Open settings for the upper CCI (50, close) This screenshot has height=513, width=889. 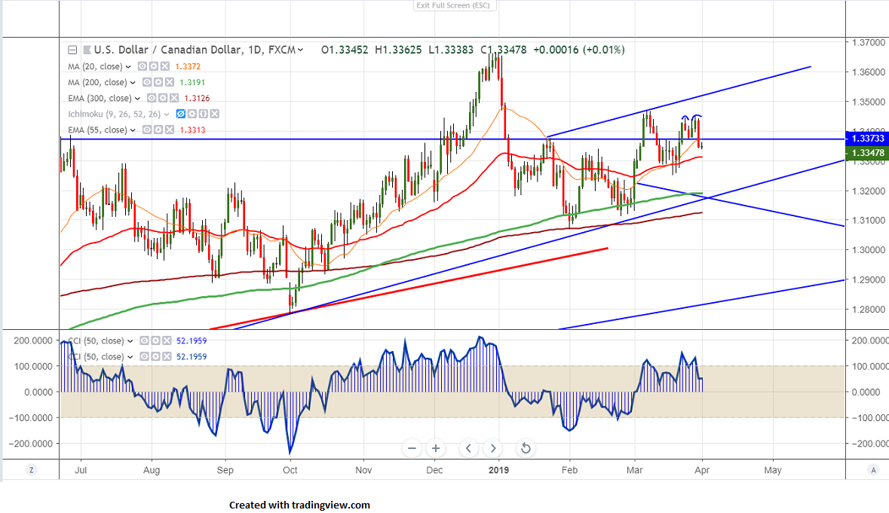(x=155, y=340)
